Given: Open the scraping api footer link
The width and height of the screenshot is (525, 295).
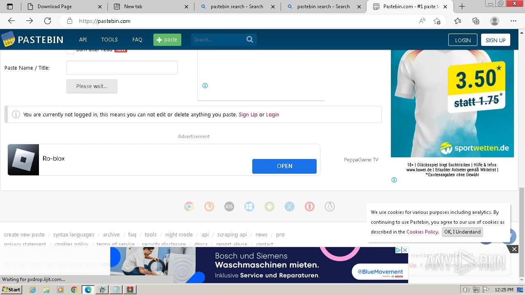Looking at the screenshot, I should click(232, 235).
